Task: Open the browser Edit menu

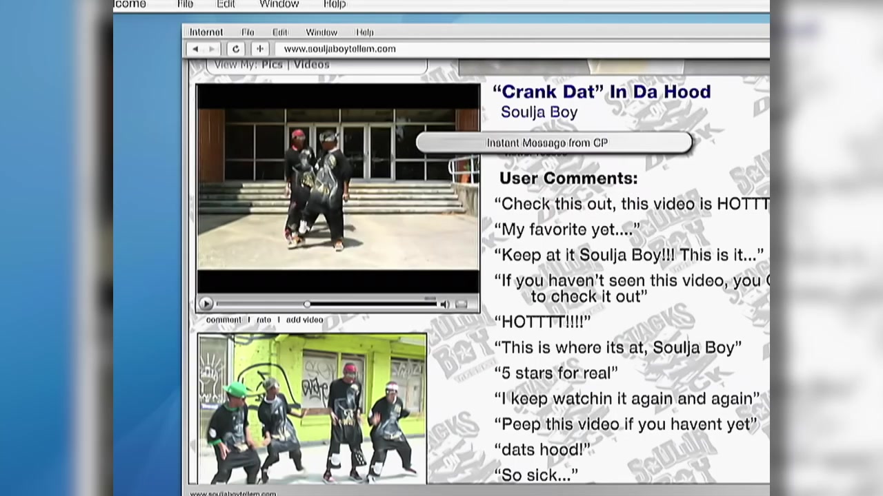Action: click(x=279, y=32)
